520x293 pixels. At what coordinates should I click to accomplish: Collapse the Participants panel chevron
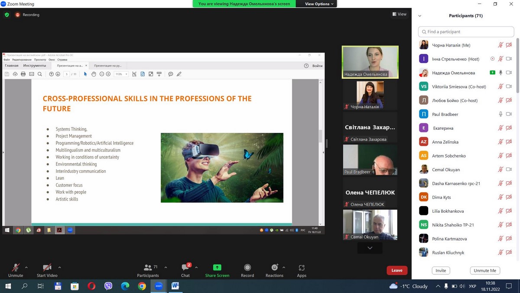[x=419, y=16]
